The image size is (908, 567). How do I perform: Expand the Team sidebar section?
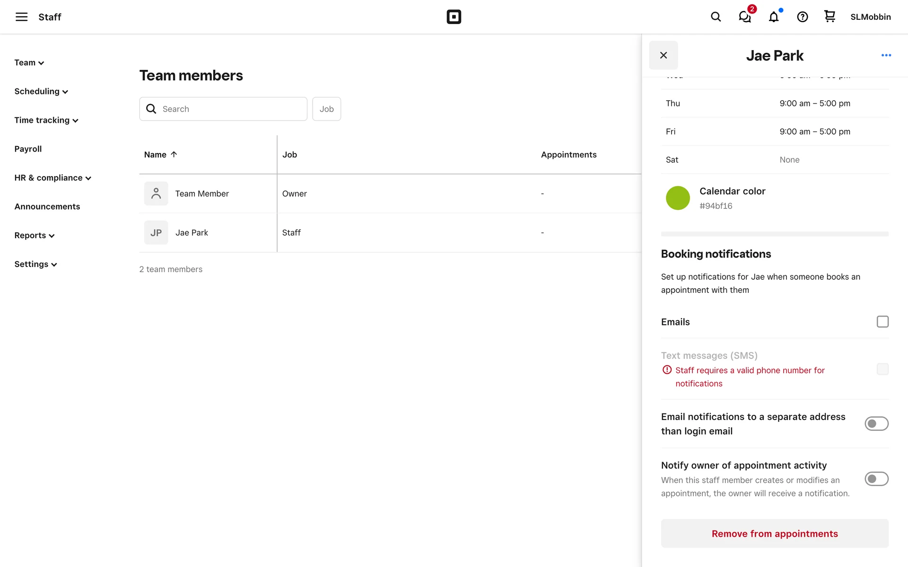click(29, 63)
